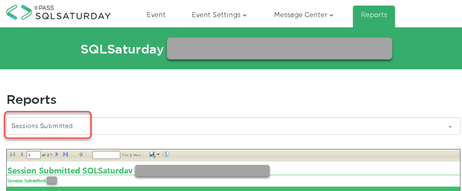Go to first page of report
The height and width of the screenshot is (191, 462).
tap(12, 155)
